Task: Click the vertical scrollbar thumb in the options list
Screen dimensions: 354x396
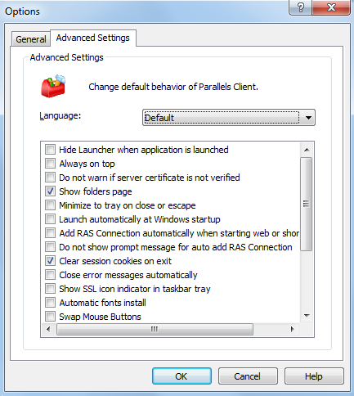Action: click(307, 204)
